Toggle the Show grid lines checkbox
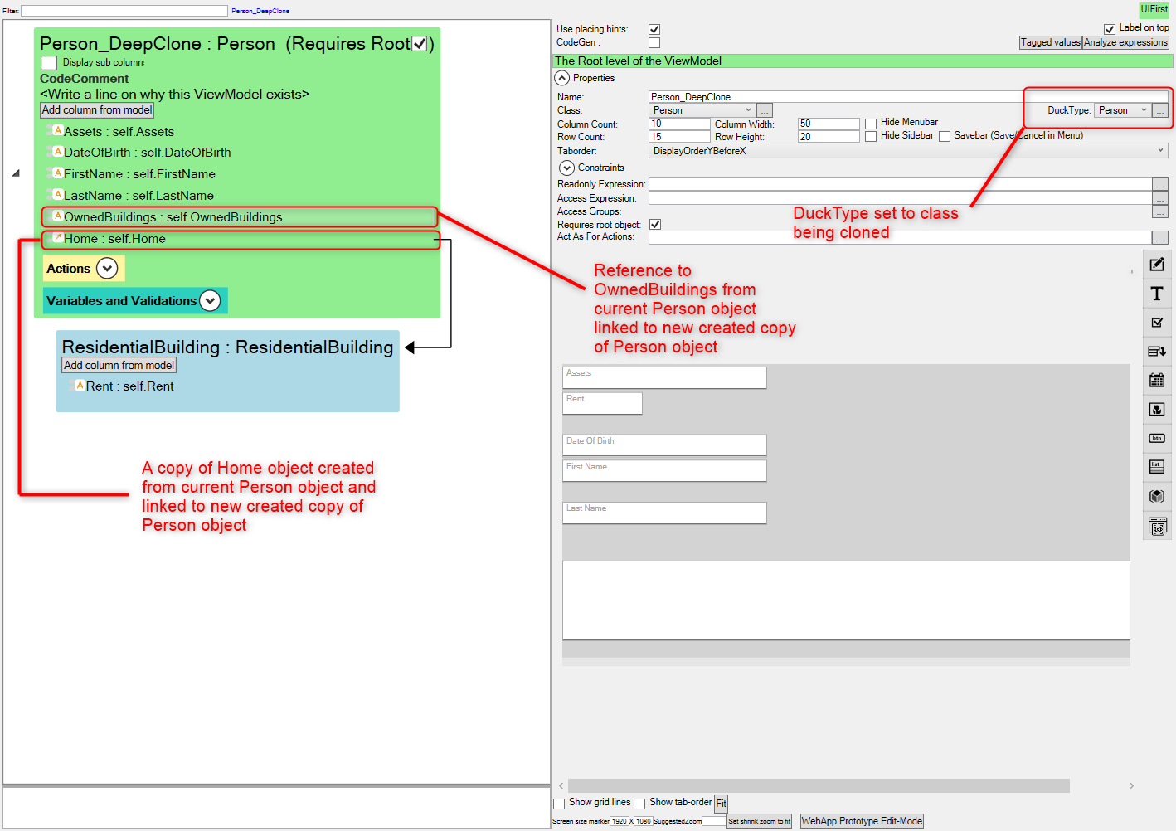Image resolution: width=1176 pixels, height=831 pixels. click(x=559, y=804)
